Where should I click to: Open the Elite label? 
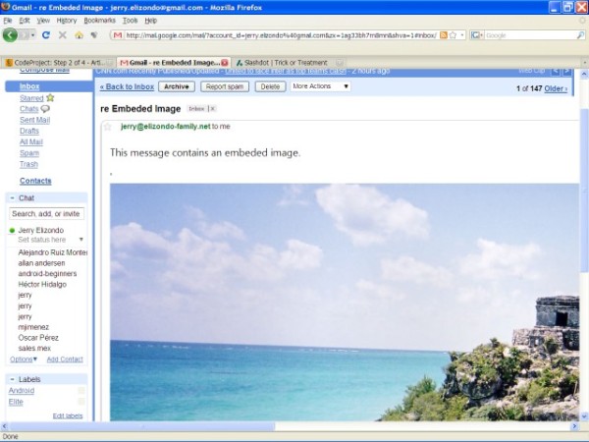pyautogui.click(x=16, y=402)
